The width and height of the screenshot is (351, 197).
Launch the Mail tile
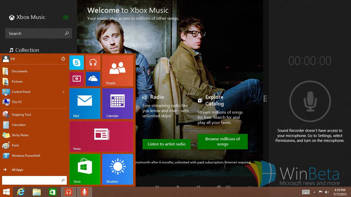click(85, 104)
